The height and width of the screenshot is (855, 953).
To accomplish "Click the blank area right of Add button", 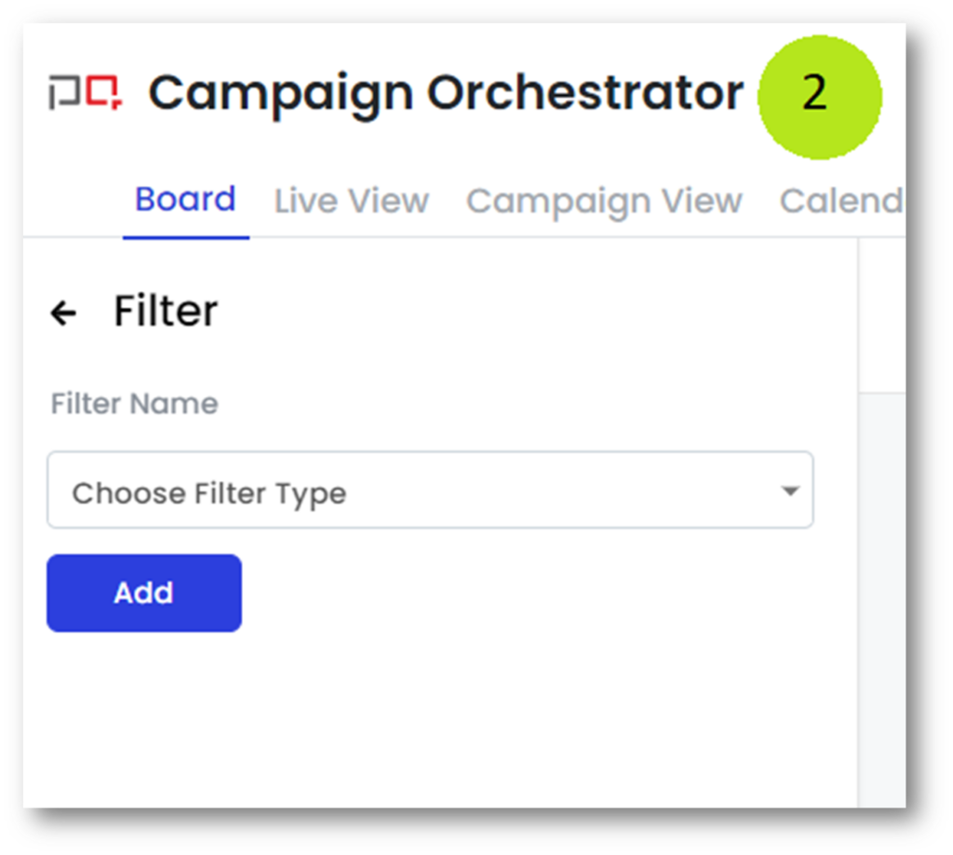I will (x=521, y=594).
